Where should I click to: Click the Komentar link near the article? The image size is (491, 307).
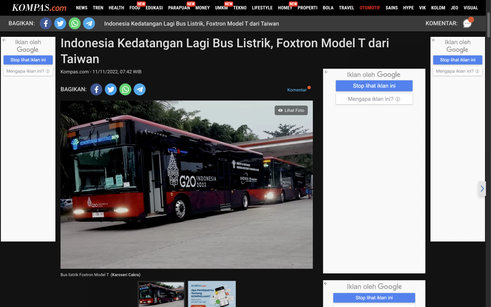[297, 90]
